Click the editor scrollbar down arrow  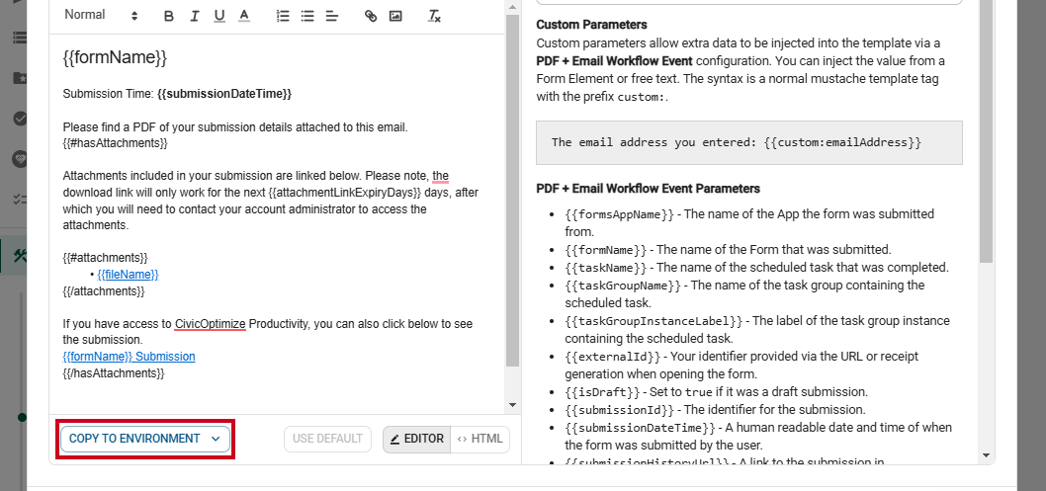(512, 404)
